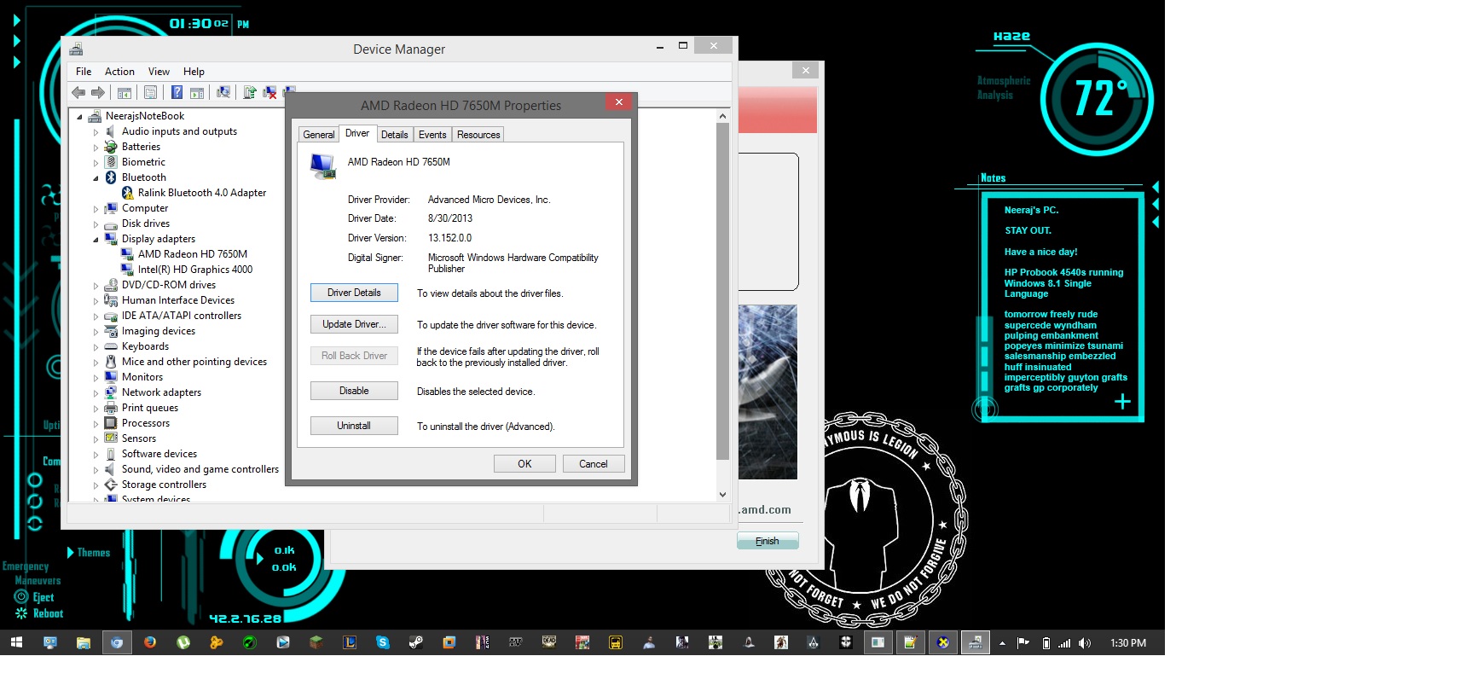Click the plus icon in Notes widget
Screen dimensions: 1460x691
(x=1122, y=402)
